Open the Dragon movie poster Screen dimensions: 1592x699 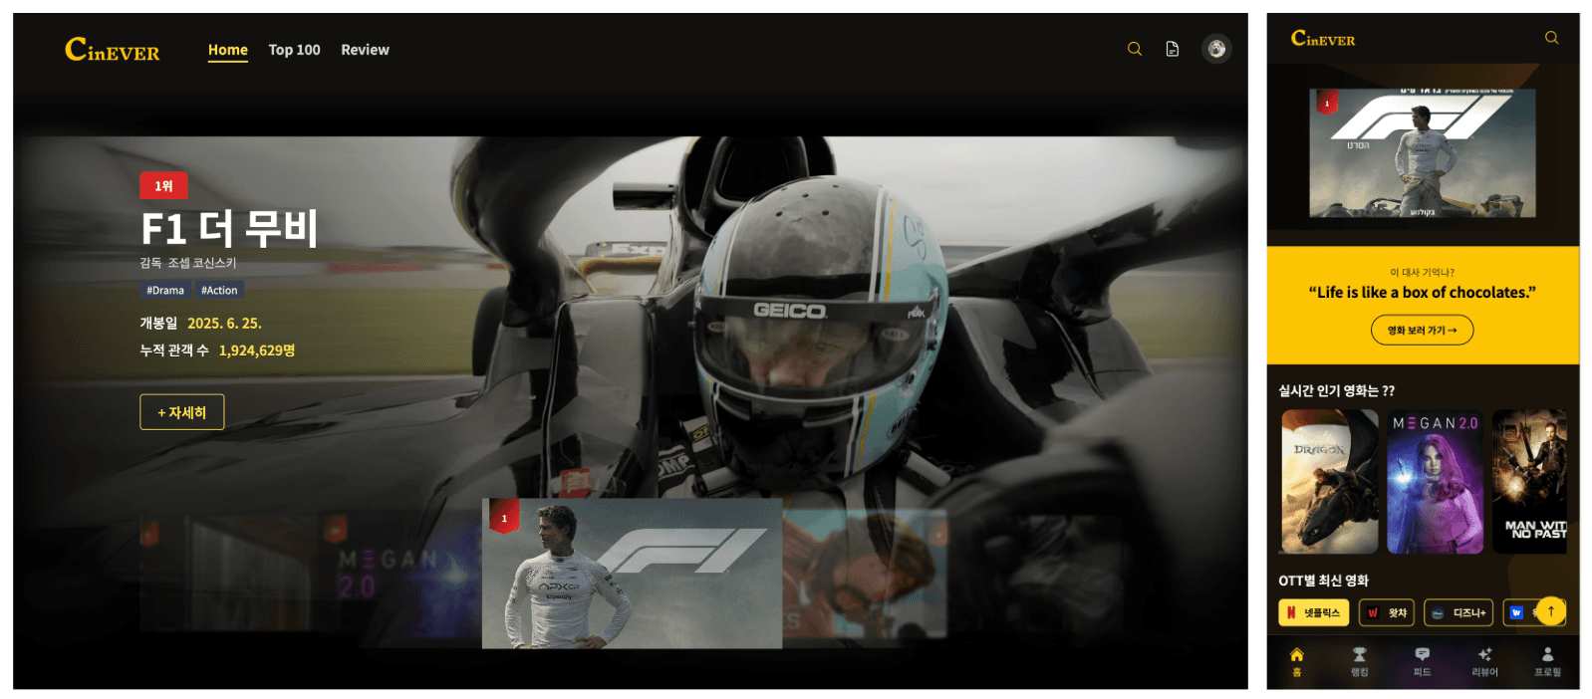(1330, 482)
